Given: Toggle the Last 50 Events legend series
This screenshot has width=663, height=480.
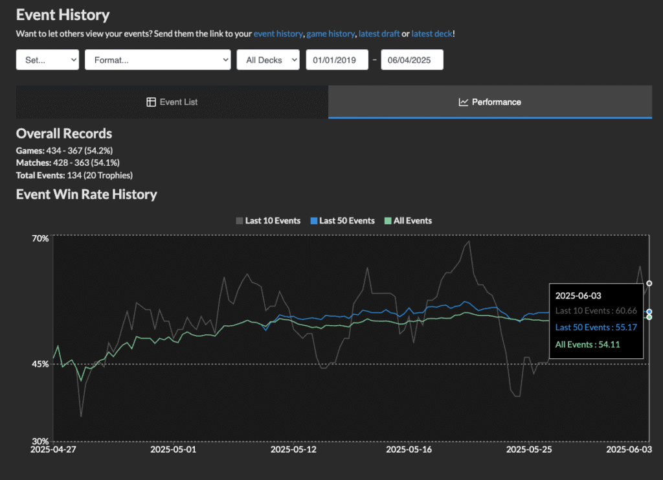Looking at the screenshot, I should tap(347, 221).
